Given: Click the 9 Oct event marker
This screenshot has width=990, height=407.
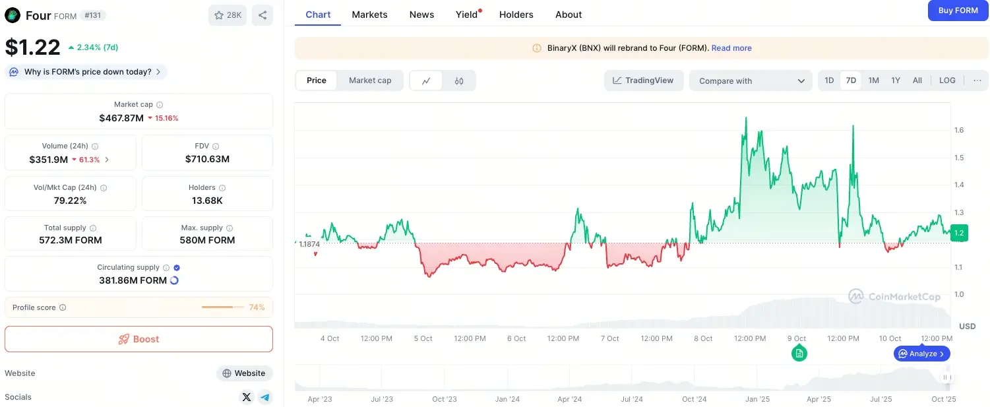Looking at the screenshot, I should click(x=799, y=354).
